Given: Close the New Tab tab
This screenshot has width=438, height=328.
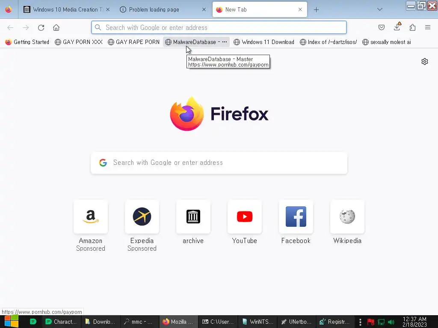Looking at the screenshot, I should (x=300, y=9).
